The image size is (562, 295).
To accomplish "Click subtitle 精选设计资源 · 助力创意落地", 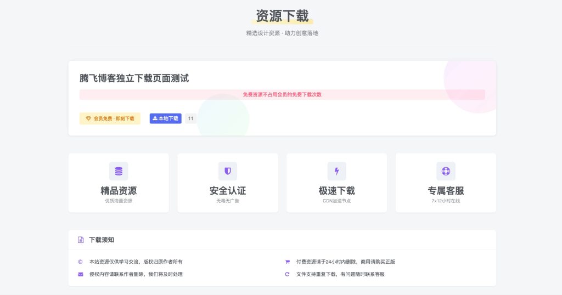I will 282,33.
